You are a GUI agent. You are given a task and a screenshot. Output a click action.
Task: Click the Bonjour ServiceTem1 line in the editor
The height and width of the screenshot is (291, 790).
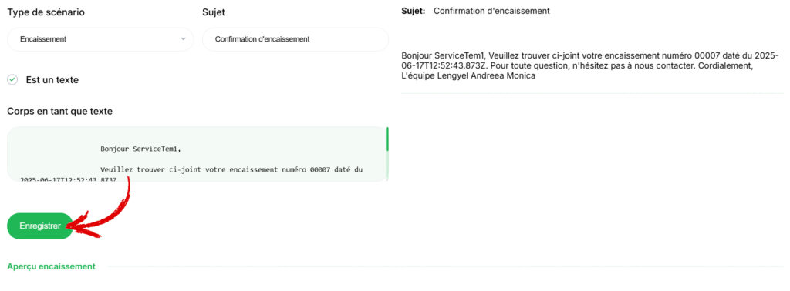[140, 149]
